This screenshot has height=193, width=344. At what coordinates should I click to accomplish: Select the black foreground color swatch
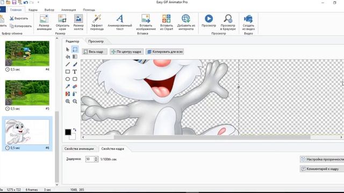pos(68,132)
